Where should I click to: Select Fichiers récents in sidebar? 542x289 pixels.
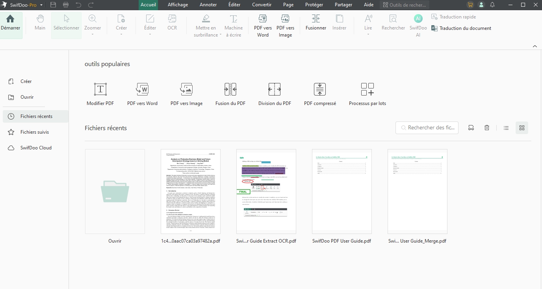[35, 116]
